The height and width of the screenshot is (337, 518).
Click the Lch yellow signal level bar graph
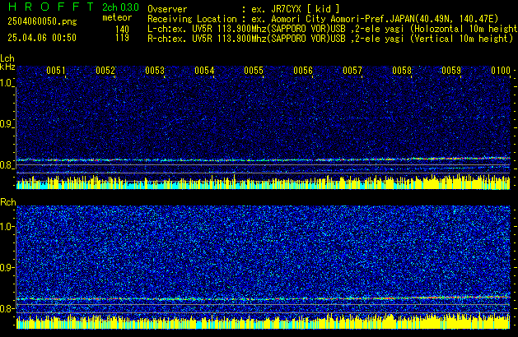point(264,182)
